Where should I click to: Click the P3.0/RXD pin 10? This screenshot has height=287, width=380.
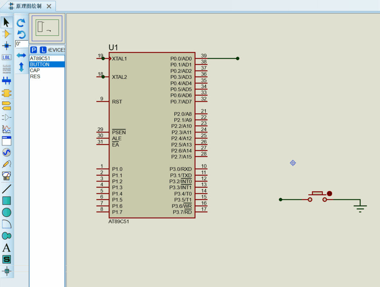tap(201, 169)
